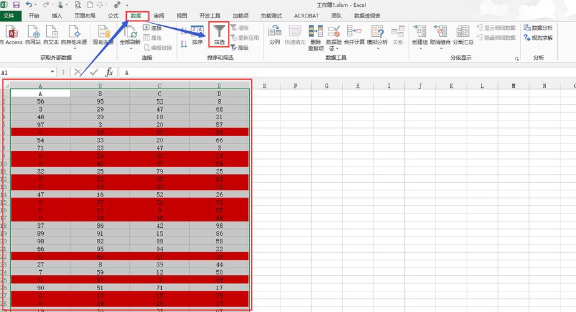Click the 筛选 (Filter) funnel icon
The width and height of the screenshot is (576, 312).
(x=219, y=31)
